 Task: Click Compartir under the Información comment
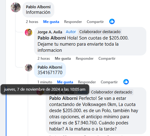pos(95,22)
